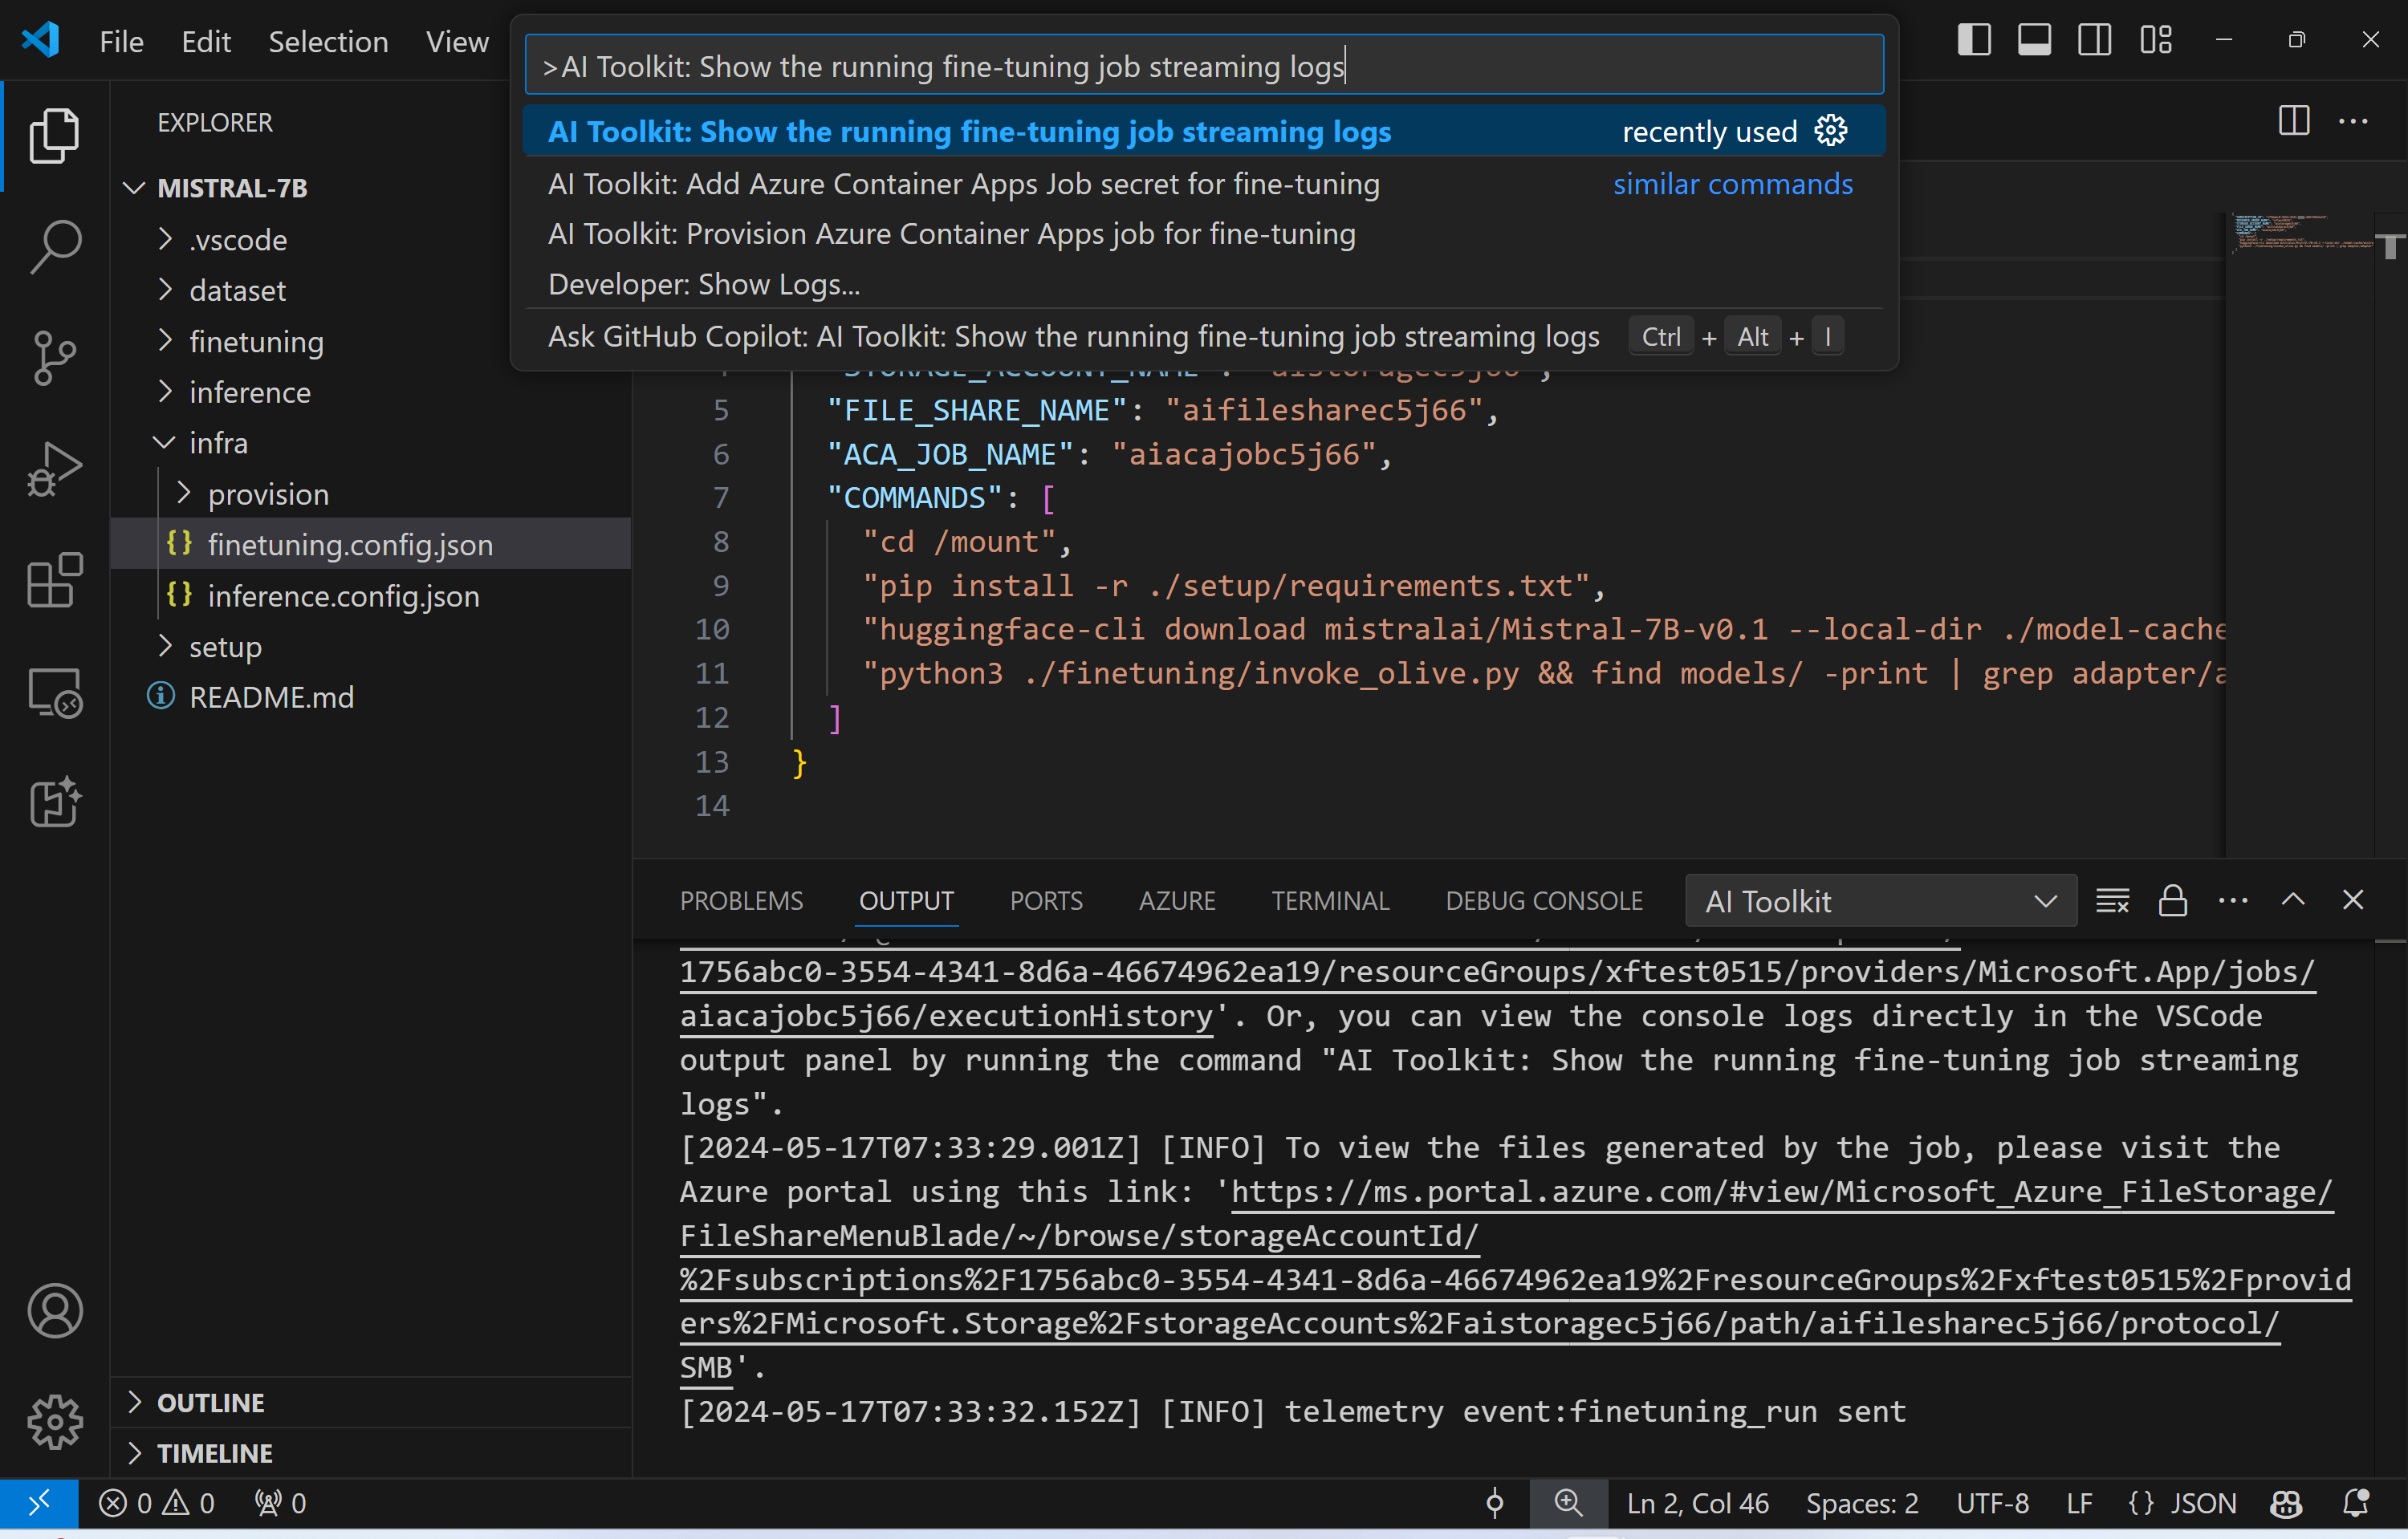Toggle primary side bar visibility
Screen dimensions: 2408x1539
(x=1974, y=40)
